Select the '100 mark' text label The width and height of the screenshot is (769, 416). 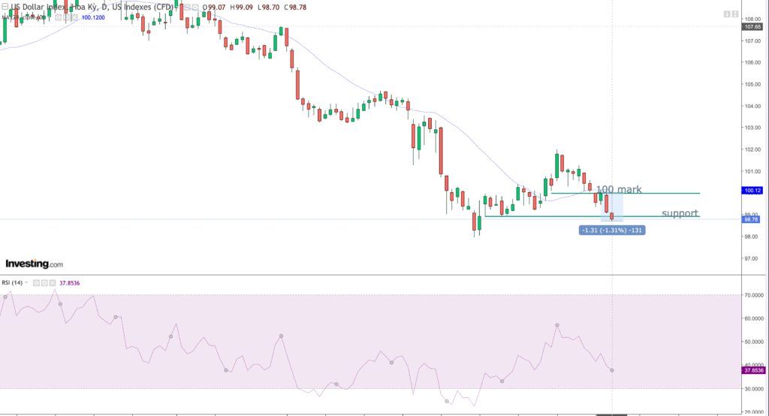point(619,188)
